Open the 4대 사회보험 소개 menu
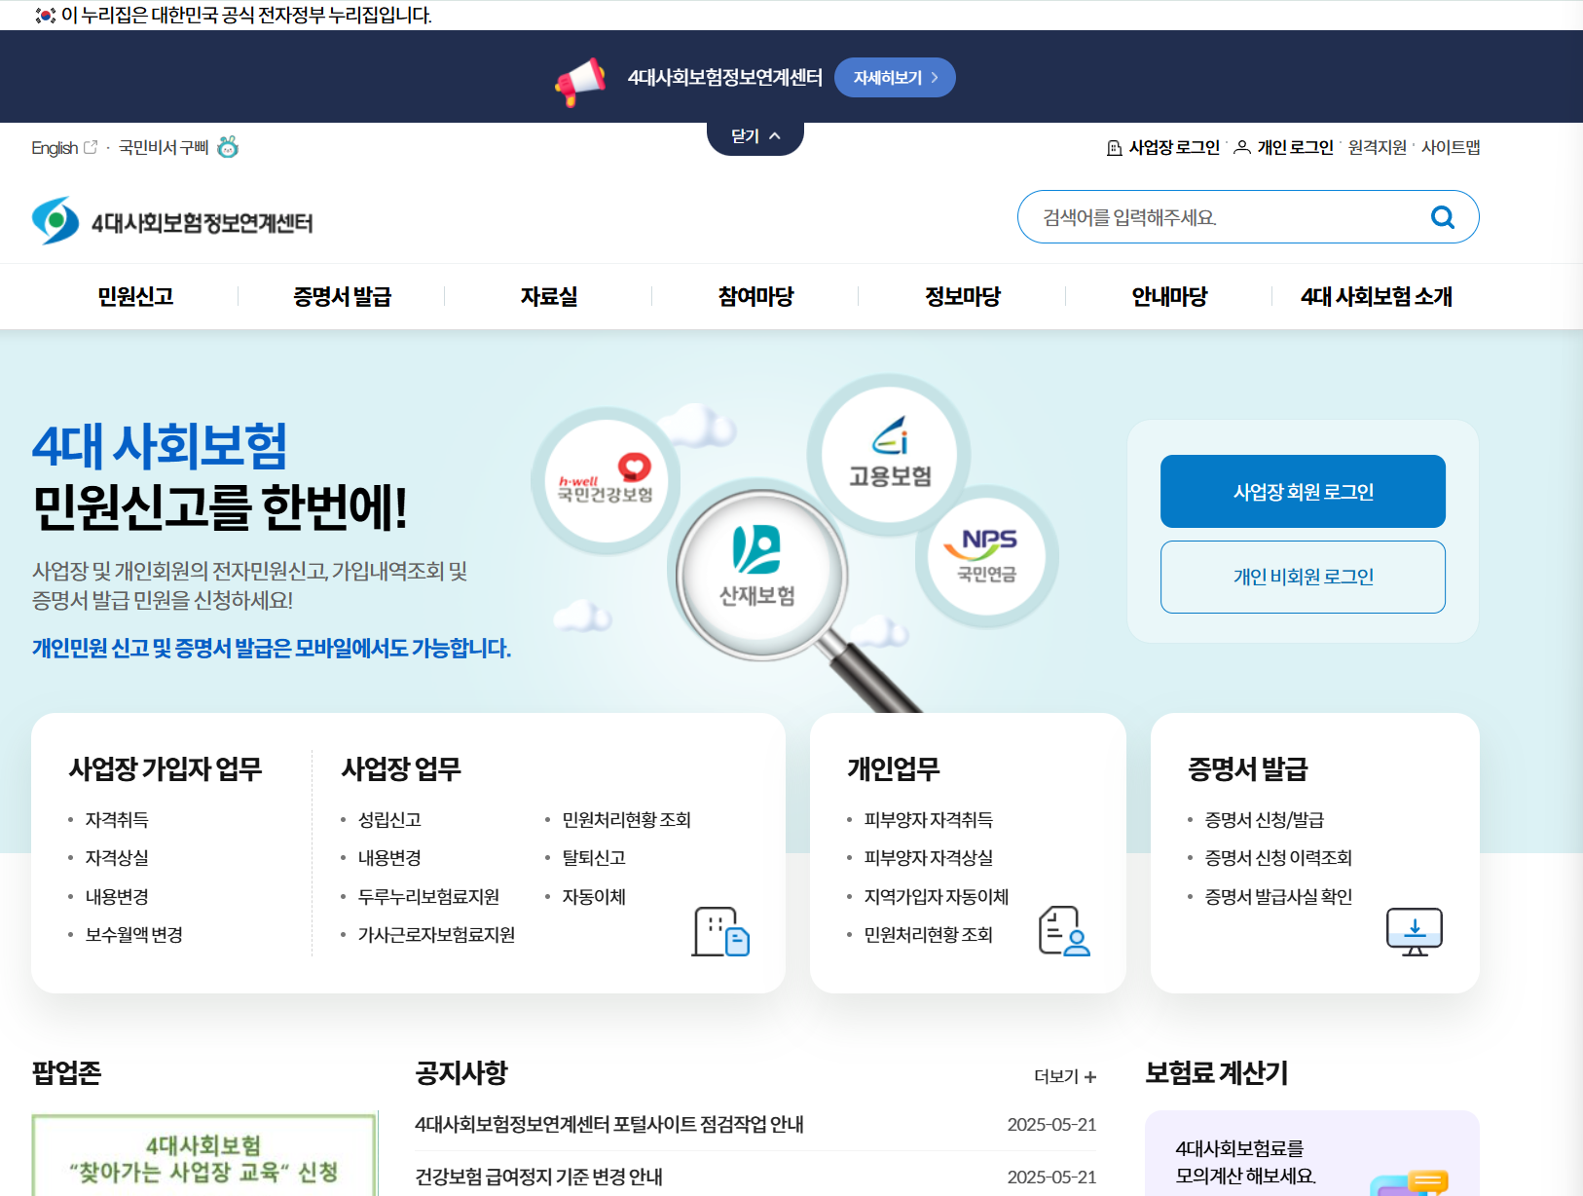Screen dimensions: 1583x1196 1376,296
